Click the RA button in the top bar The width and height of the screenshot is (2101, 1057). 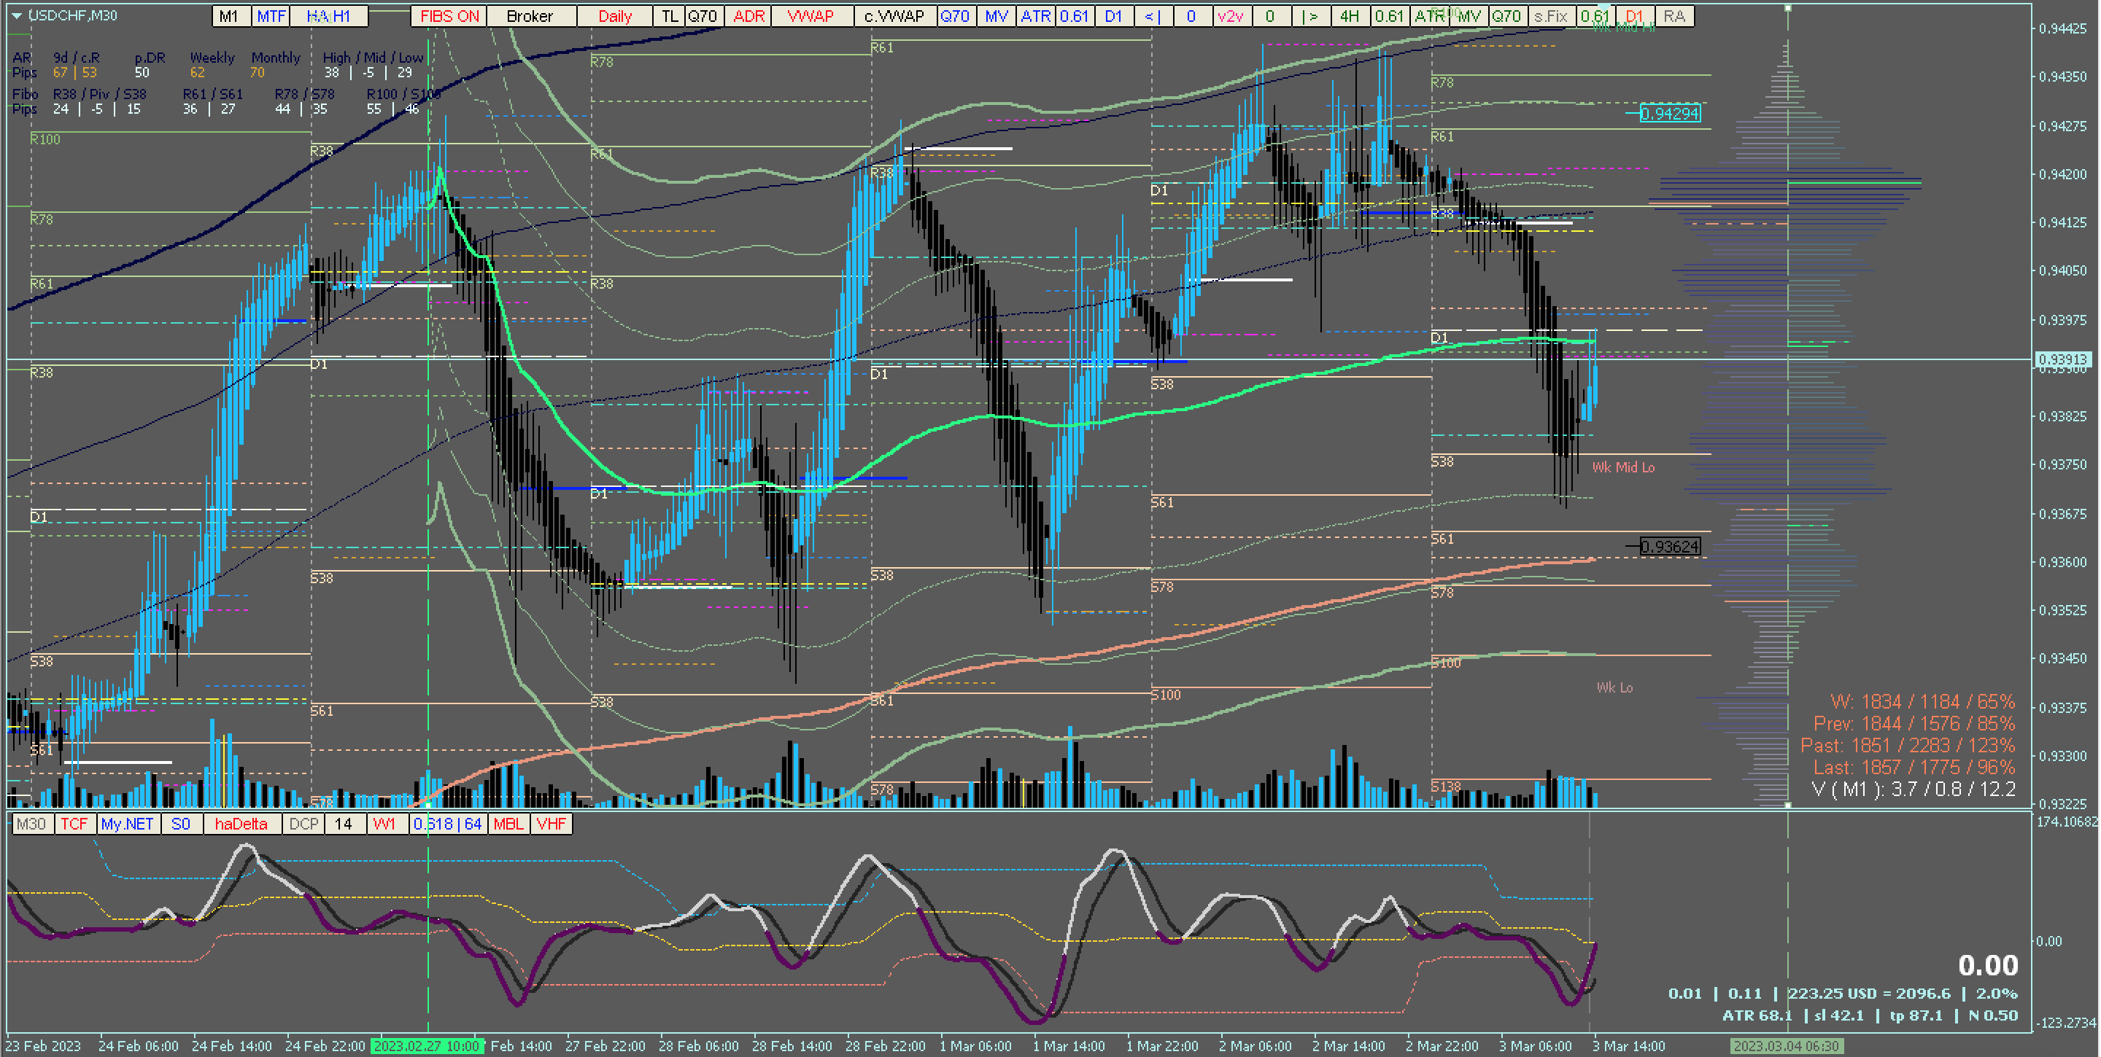pyautogui.click(x=1674, y=16)
